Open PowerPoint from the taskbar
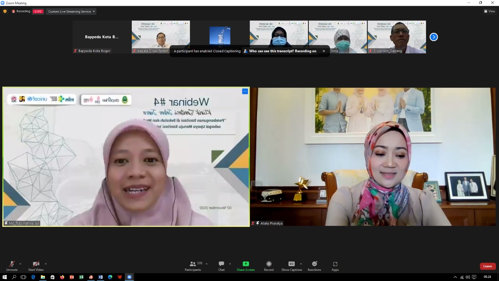The image size is (499, 281). pyautogui.click(x=72, y=277)
